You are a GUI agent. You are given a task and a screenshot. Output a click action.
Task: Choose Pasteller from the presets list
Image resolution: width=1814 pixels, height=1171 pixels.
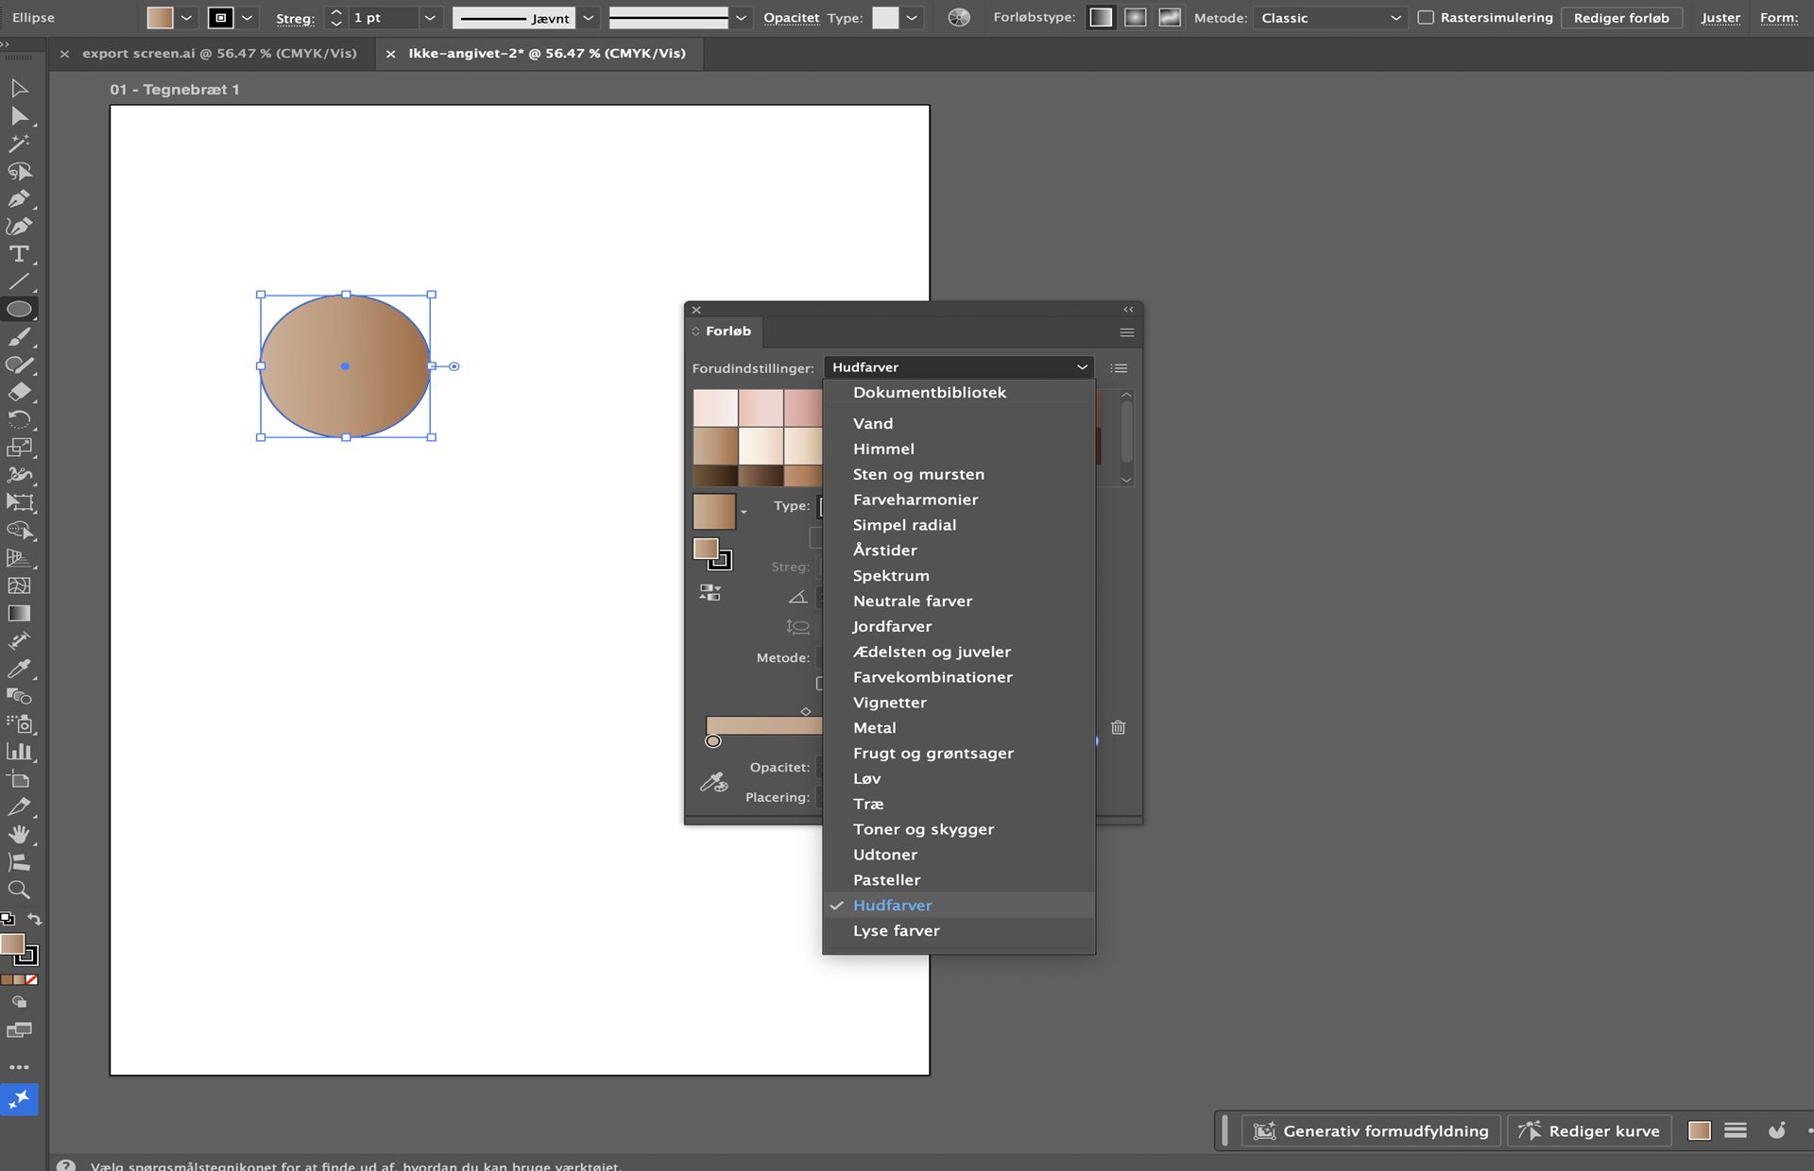pyautogui.click(x=886, y=880)
